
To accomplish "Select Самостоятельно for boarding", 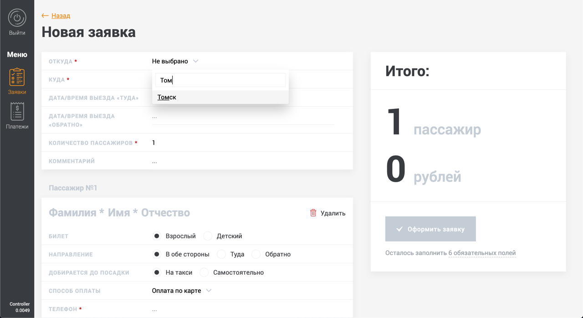I will 205,272.
